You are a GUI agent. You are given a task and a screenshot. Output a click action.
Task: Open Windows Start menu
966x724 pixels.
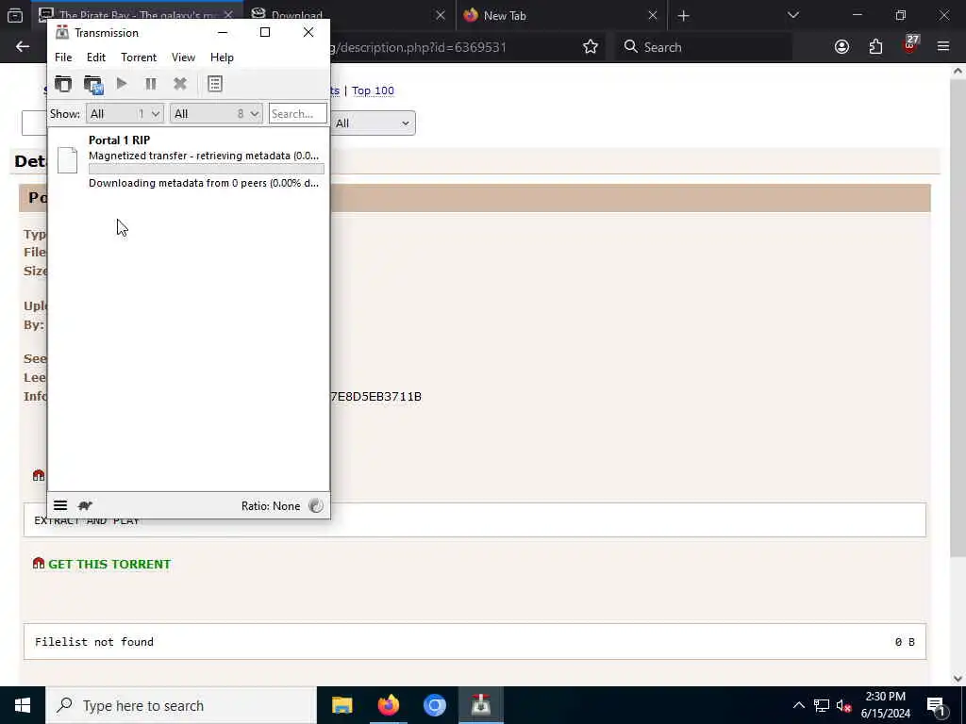[23, 705]
